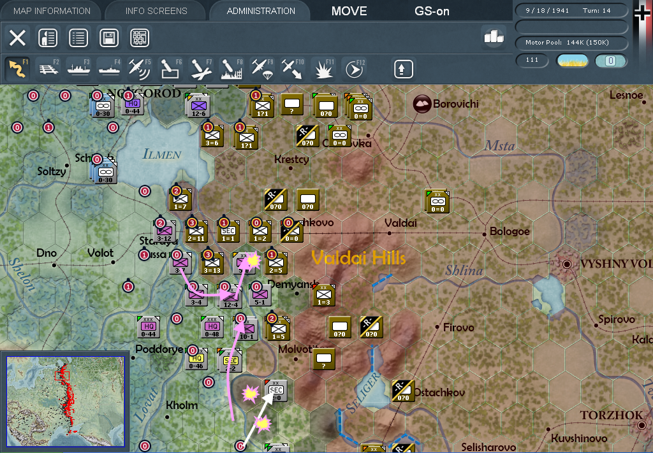This screenshot has height=453, width=653.
Task: Click the Soltzy town label
Action: (x=51, y=171)
